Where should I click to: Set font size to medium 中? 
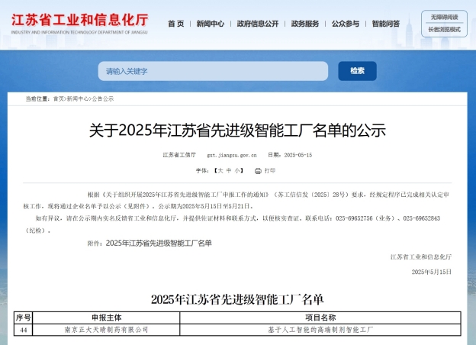[x=228, y=170]
